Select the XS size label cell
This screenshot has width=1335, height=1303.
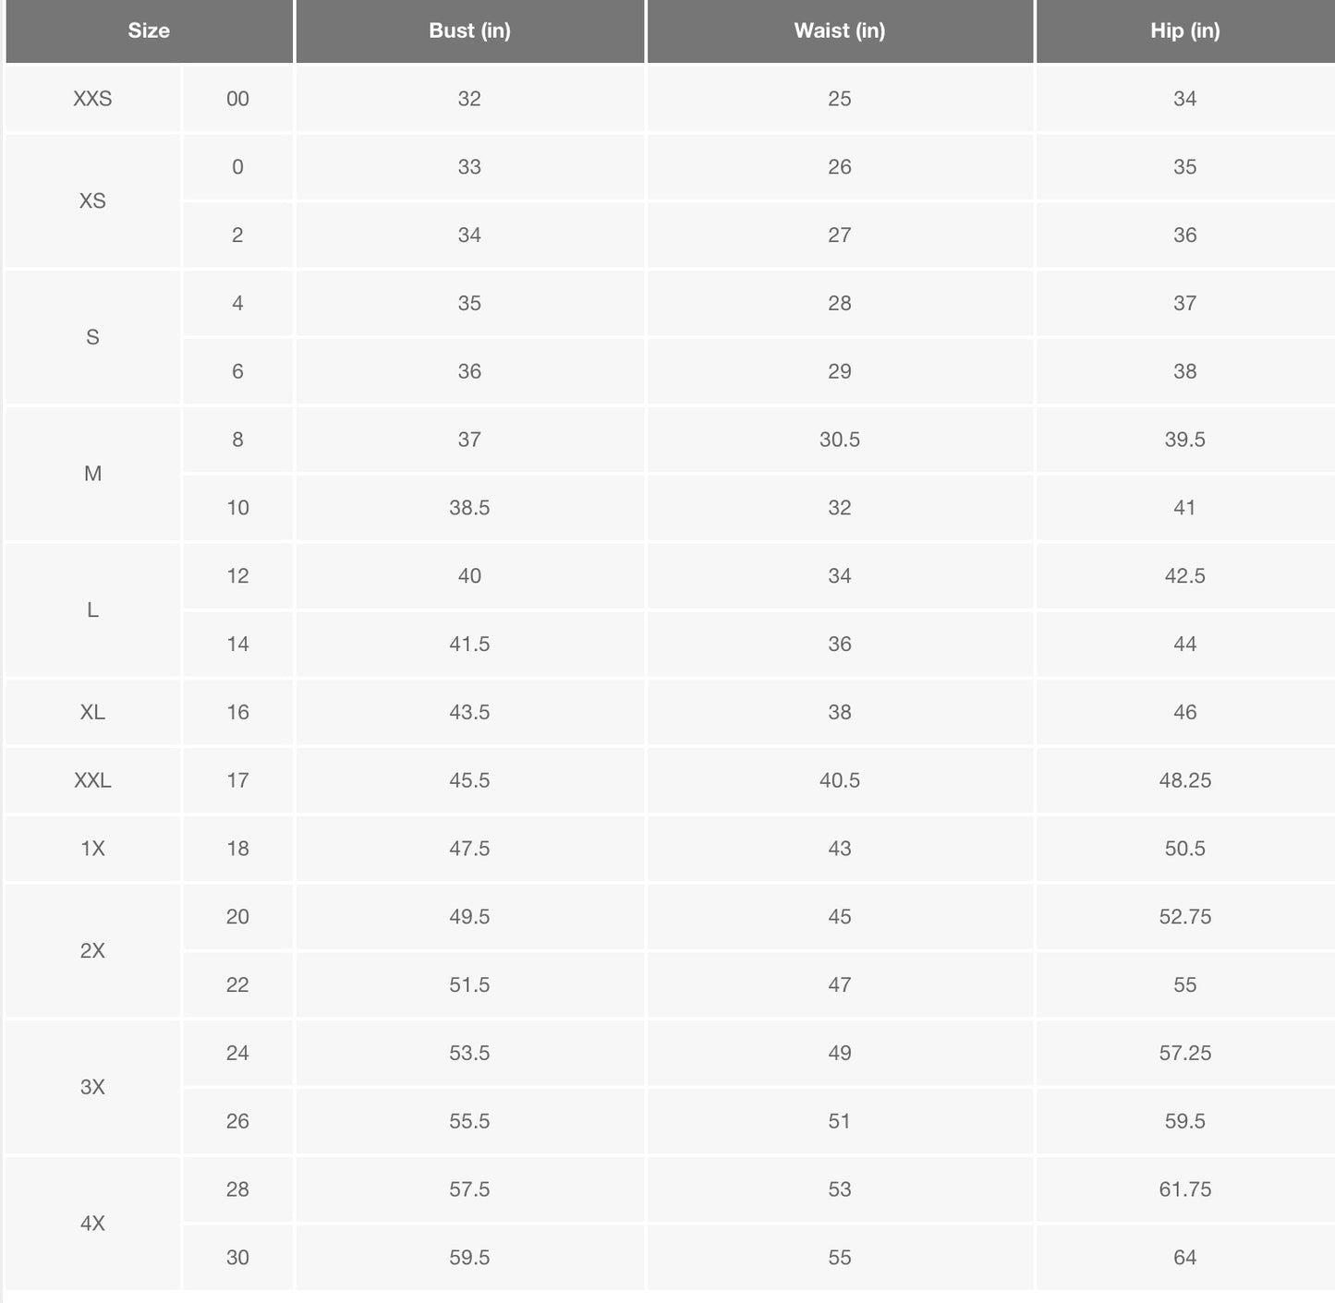[92, 201]
